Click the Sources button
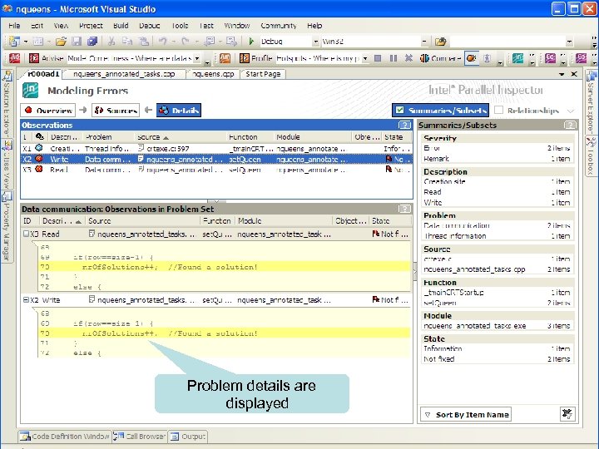This screenshot has width=599, height=449. tap(116, 111)
